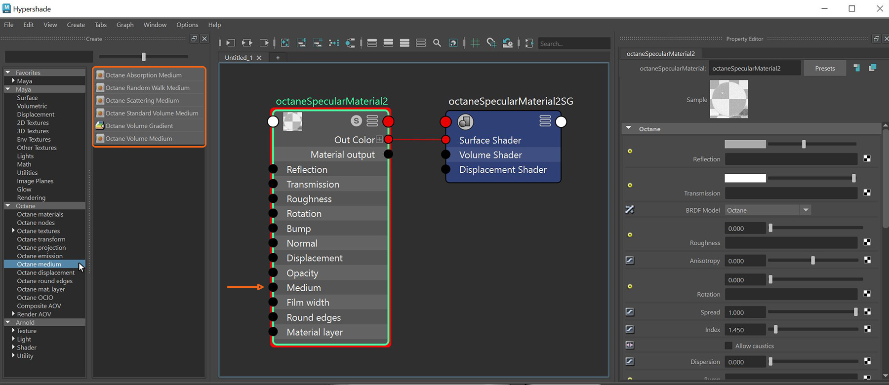Remove selected nodes from graph icon
889x385 pixels.
pyautogui.click(x=318, y=43)
